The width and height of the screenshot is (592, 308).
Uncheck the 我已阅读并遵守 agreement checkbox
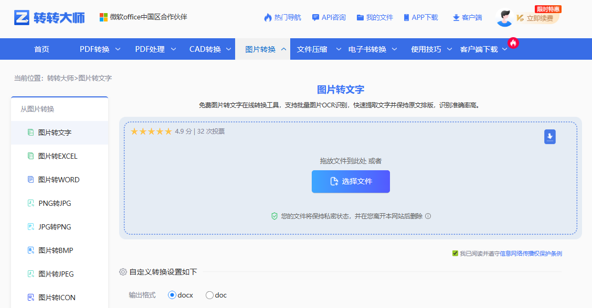(456, 253)
